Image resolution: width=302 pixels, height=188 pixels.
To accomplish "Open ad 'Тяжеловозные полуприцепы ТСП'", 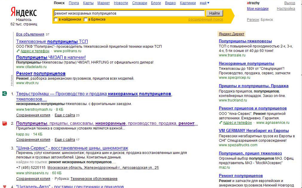I will [52, 41].
